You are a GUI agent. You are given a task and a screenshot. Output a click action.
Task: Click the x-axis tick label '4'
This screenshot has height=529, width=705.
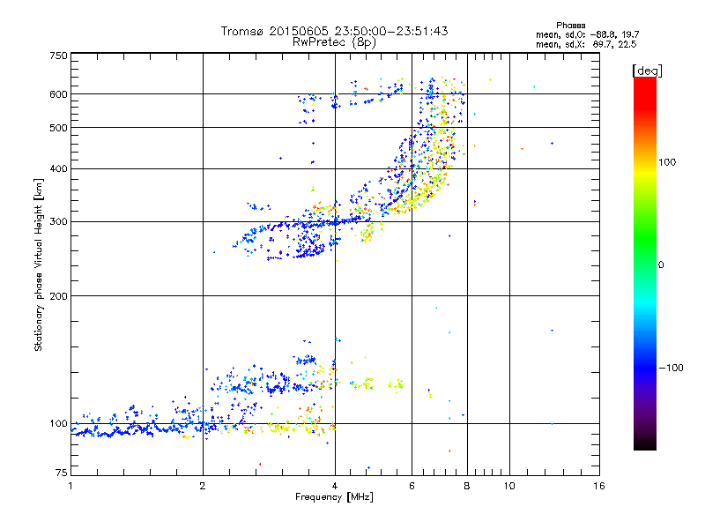[335, 486]
